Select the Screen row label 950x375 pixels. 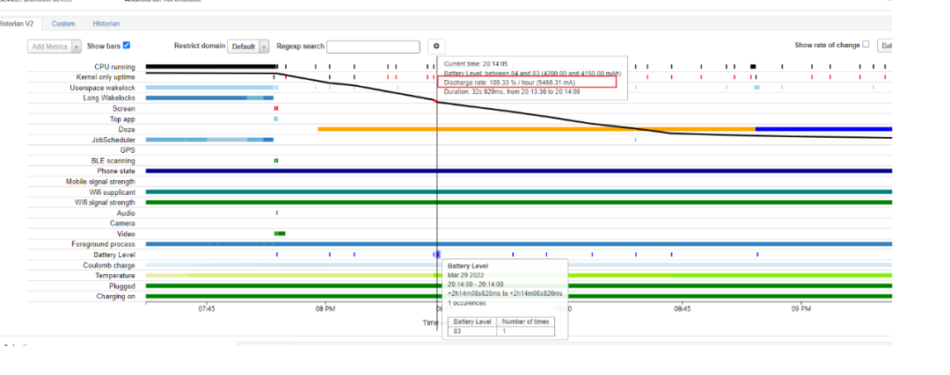point(124,109)
